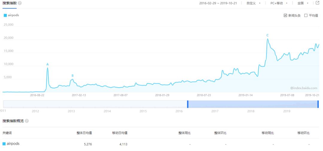Open the 全国 region dropdown
The image size is (323, 151).
303,3
